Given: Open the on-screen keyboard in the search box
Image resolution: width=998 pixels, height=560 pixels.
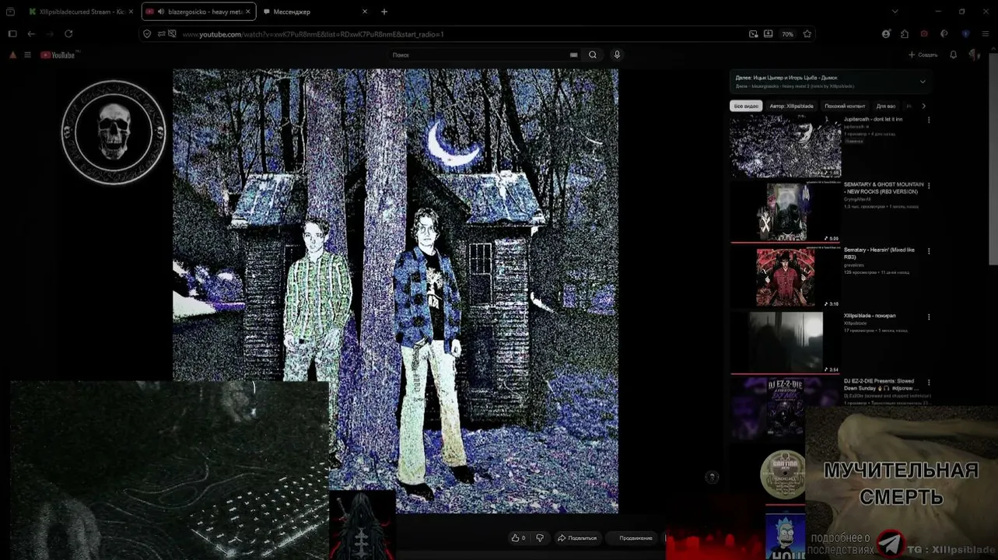Looking at the screenshot, I should pos(574,55).
